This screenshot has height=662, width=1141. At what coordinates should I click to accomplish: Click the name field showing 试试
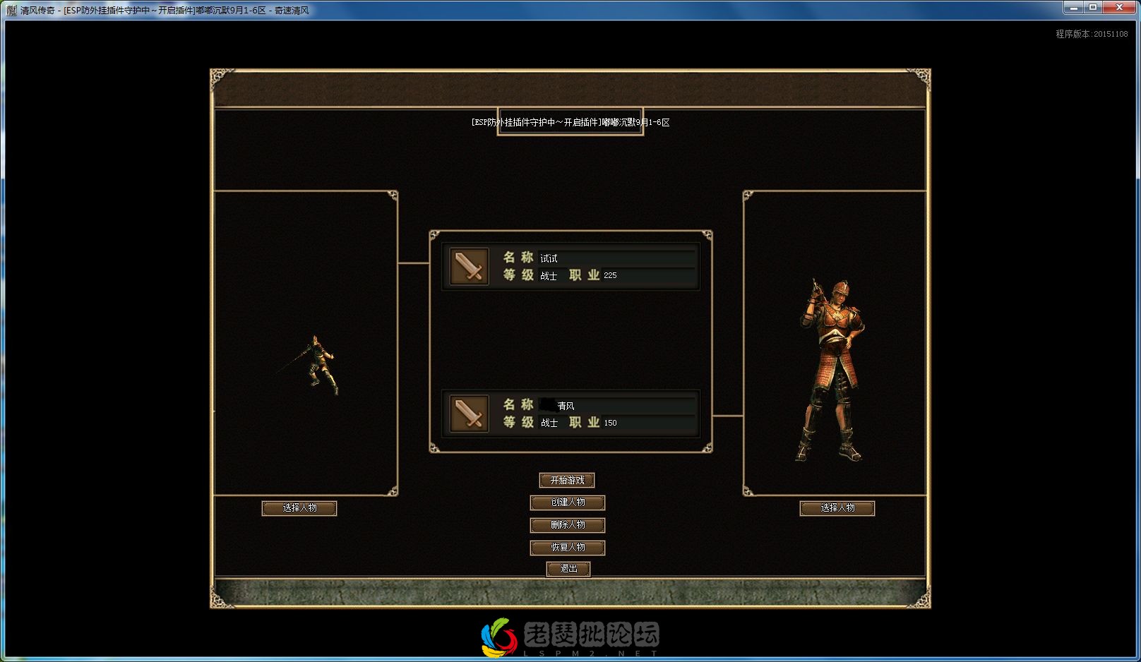616,258
